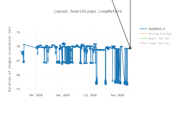This screenshot has width=176, height=113.
Task: Click the 75 y-axis tick label
Action: [x=18, y=32]
